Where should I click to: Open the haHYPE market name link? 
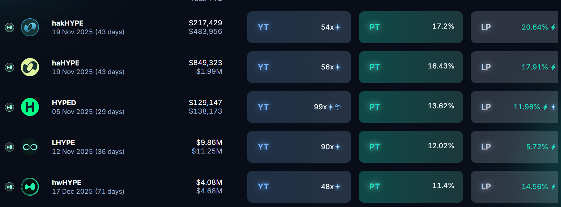[66, 63]
